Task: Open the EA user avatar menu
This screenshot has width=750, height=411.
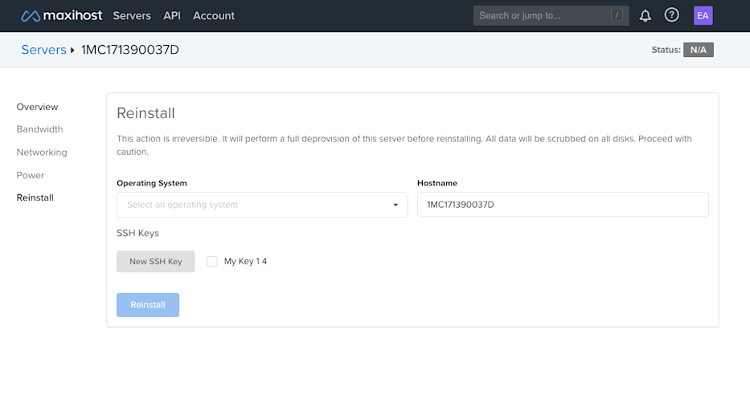Action: pos(703,16)
